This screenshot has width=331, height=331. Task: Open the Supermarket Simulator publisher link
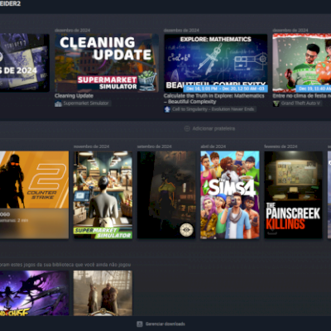[x=86, y=103]
